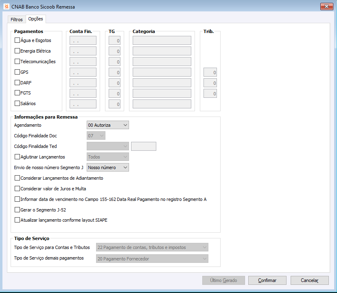Expand Tipo de Serviço demais pagamentos dropdown
Screen dimensions: 337x293
pos(152,259)
